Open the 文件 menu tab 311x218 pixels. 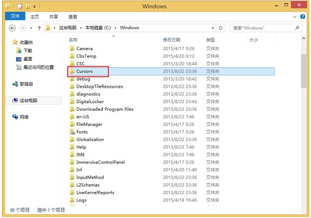[15, 16]
